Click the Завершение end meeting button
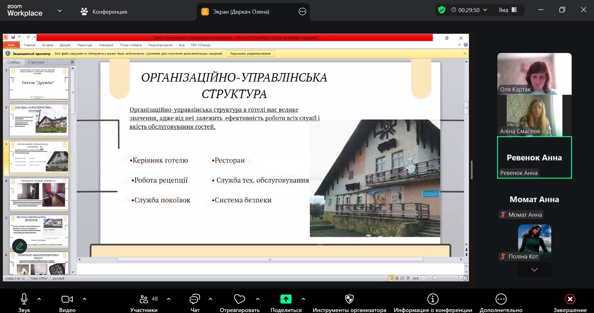Viewport: 594px width, 313px height. pyautogui.click(x=570, y=299)
